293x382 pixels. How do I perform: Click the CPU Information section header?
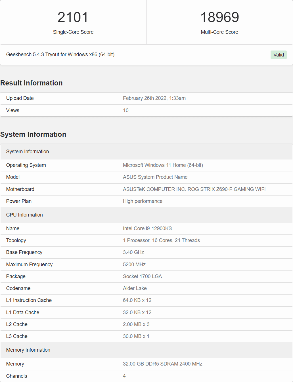[24, 215]
